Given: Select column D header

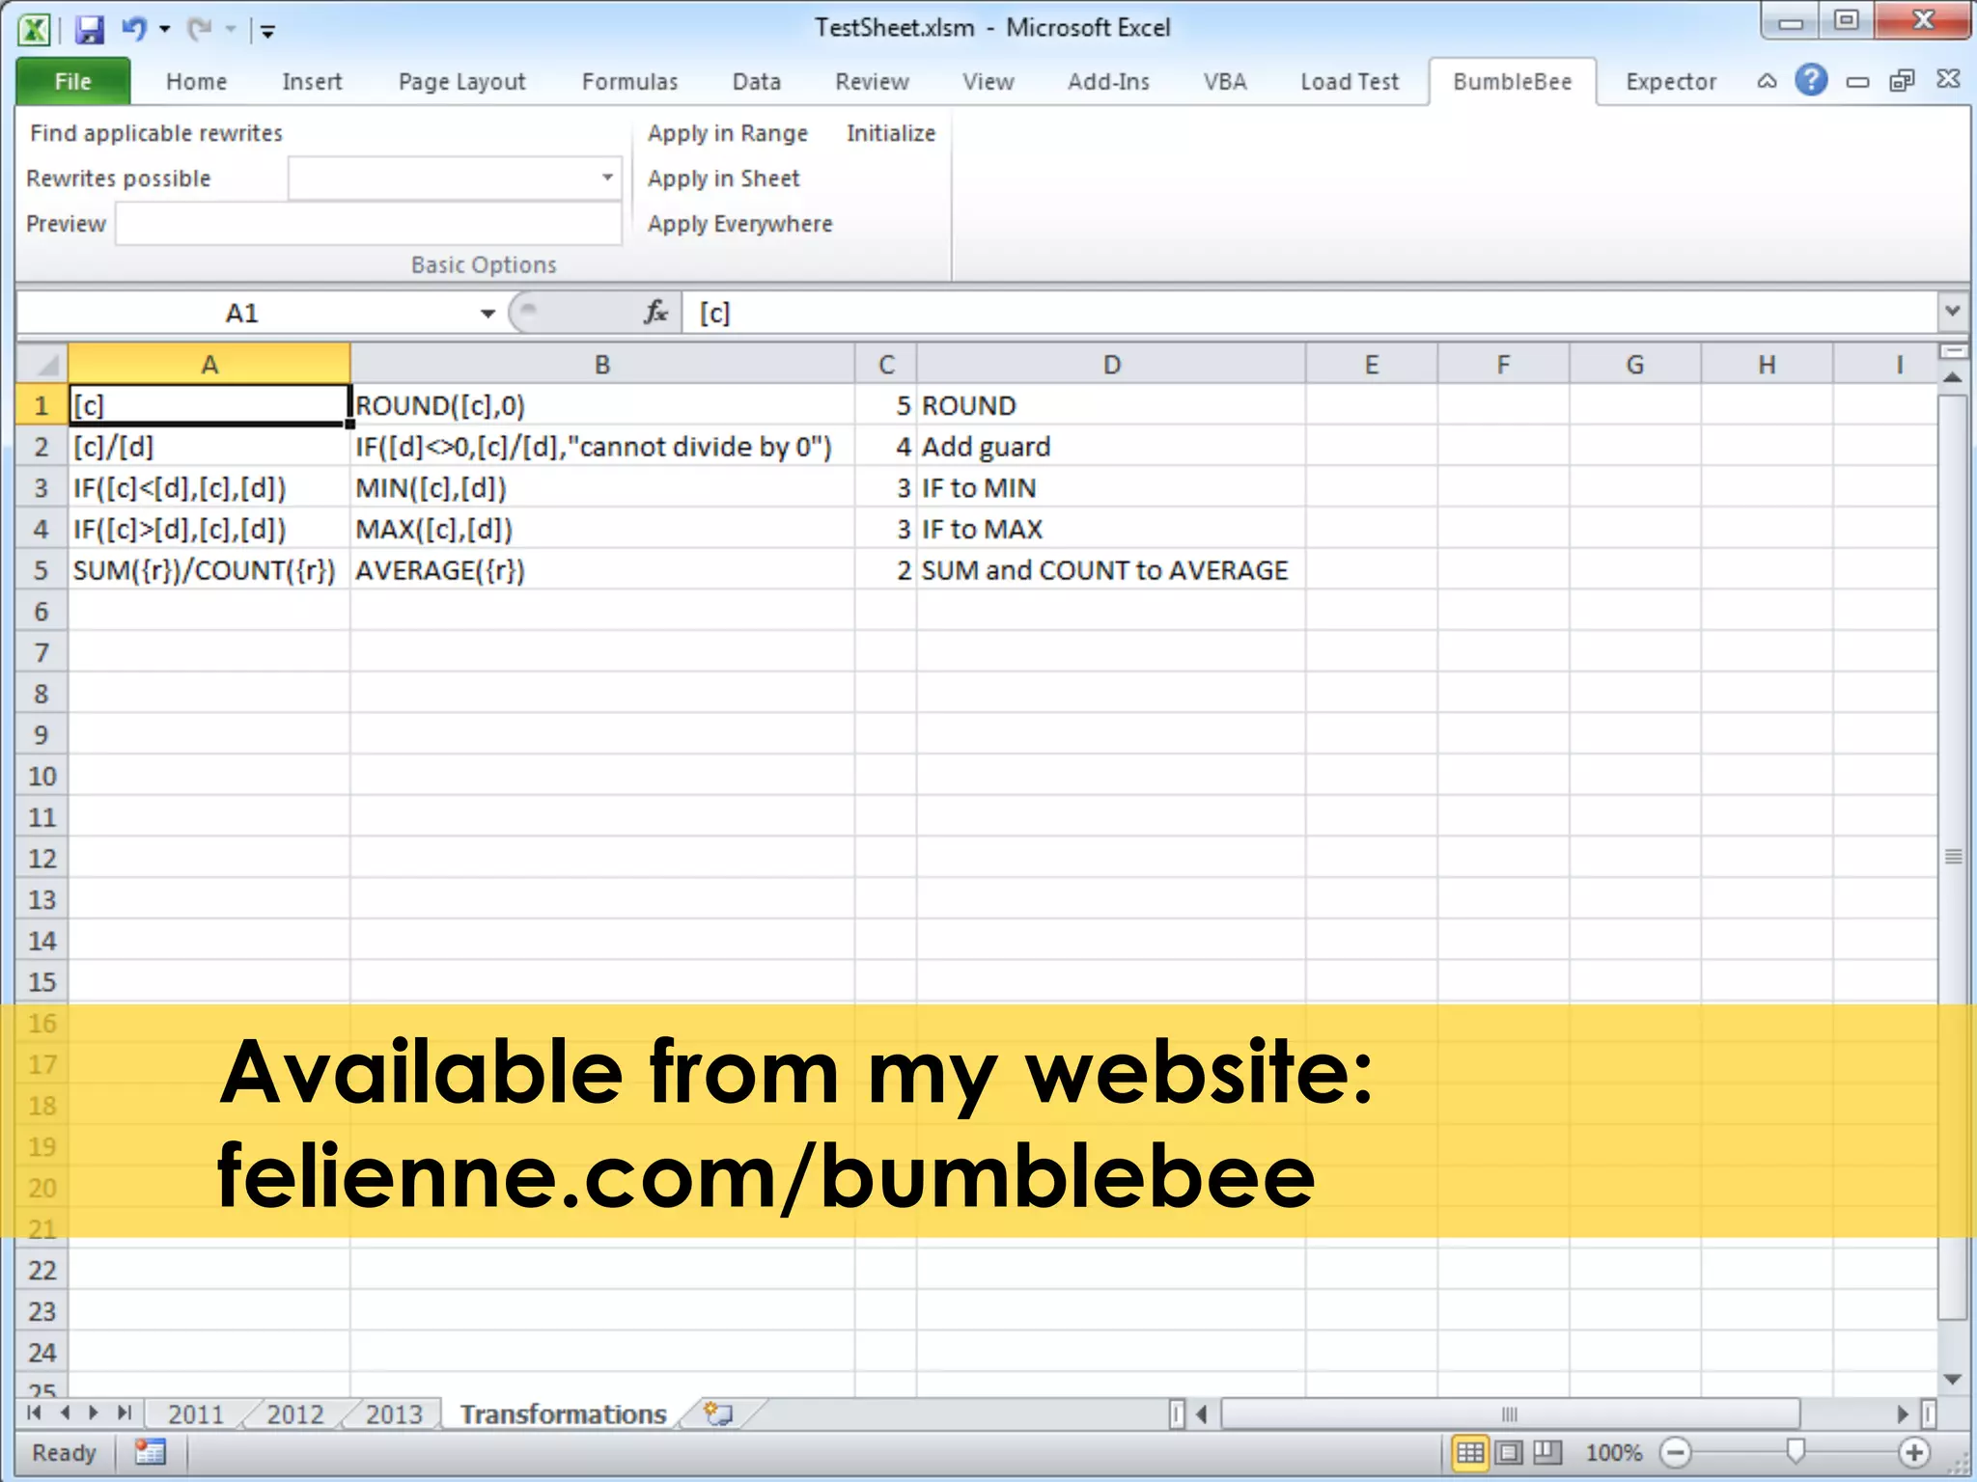Looking at the screenshot, I should (x=1111, y=365).
